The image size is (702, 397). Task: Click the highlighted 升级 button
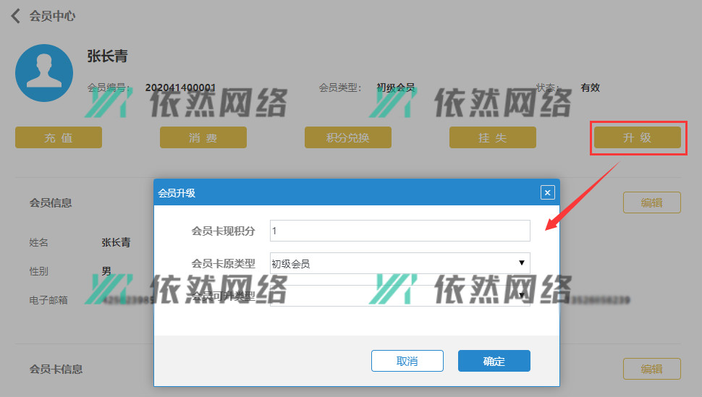tap(638, 137)
